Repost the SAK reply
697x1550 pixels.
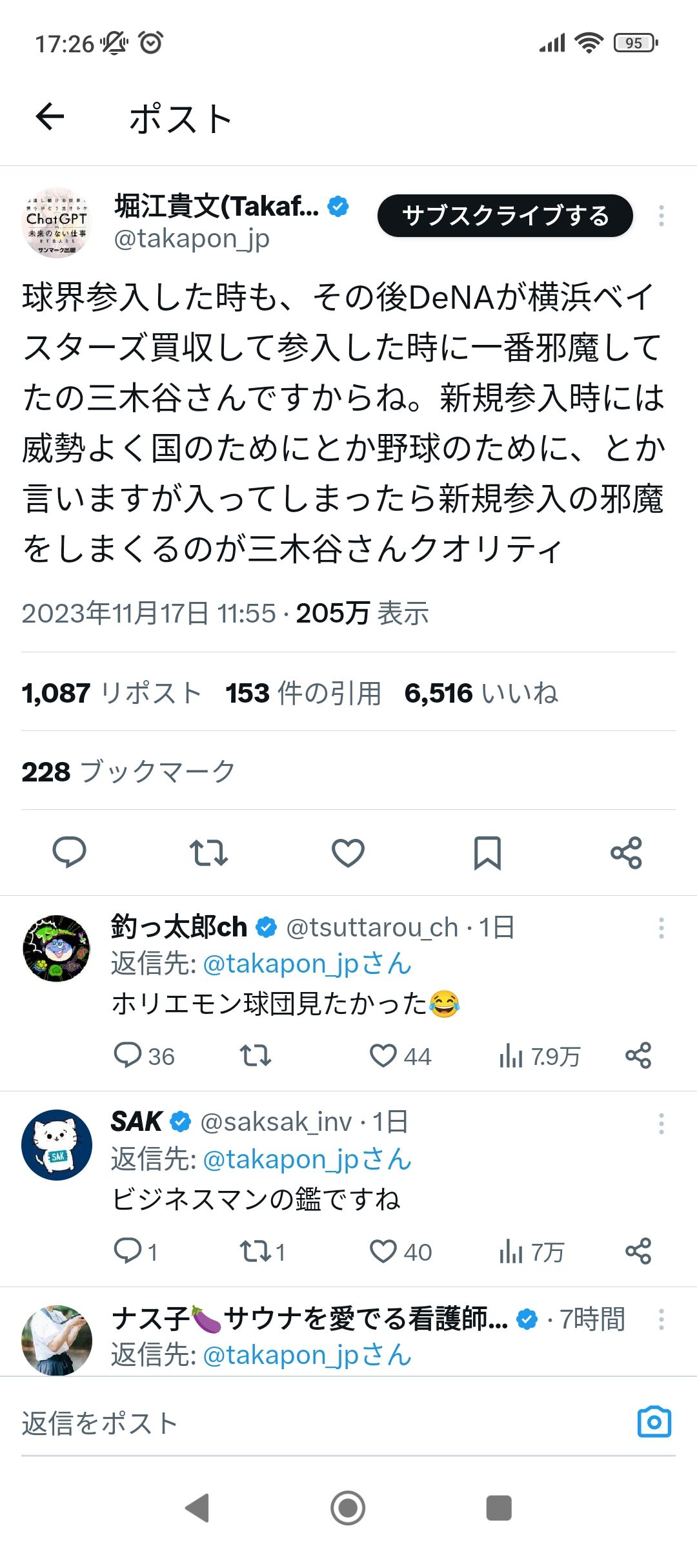(256, 1252)
